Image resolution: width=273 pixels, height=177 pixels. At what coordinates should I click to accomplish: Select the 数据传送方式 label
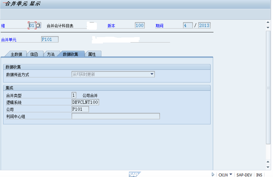(x=18, y=75)
